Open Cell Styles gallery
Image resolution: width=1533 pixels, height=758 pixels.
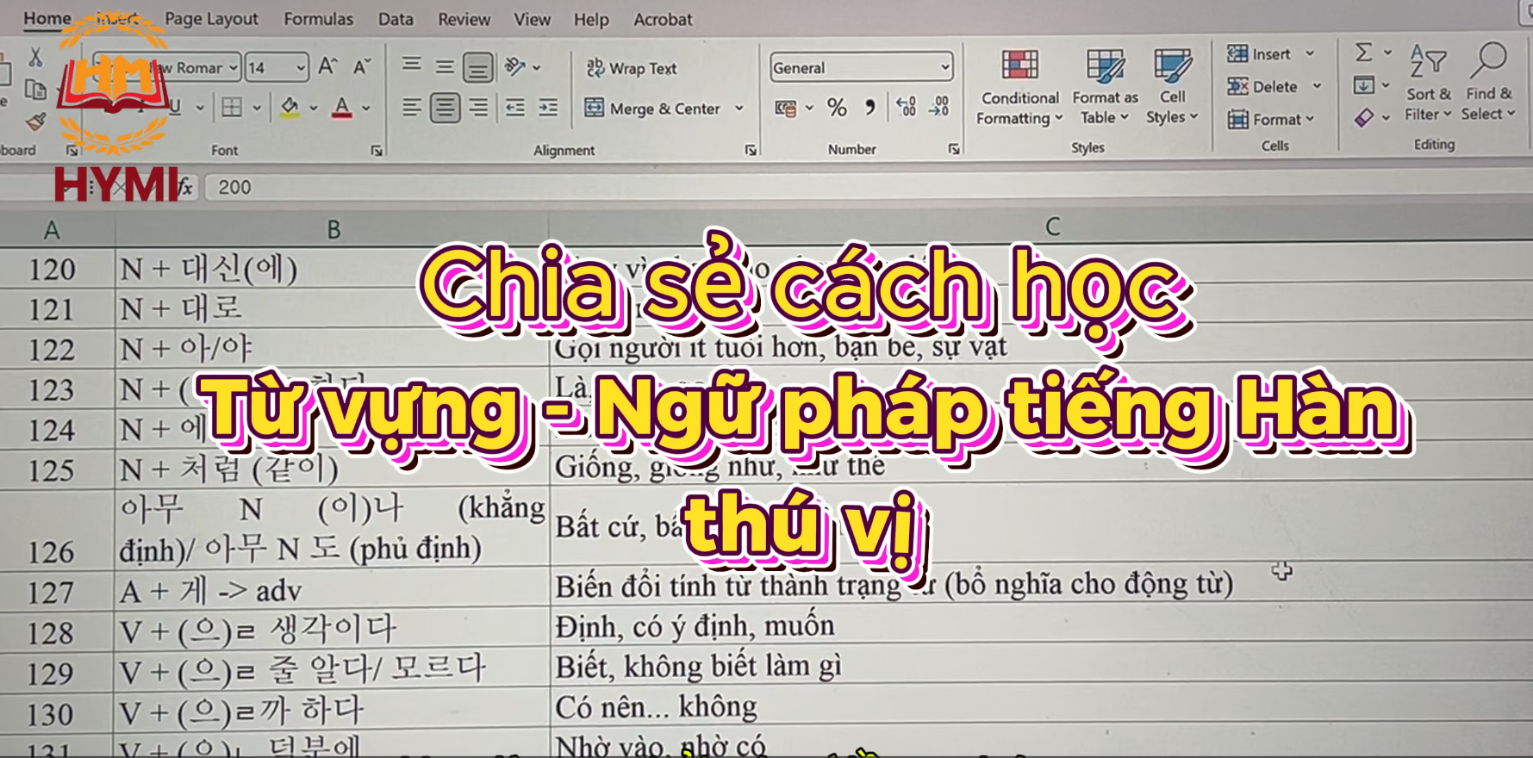[x=1172, y=87]
